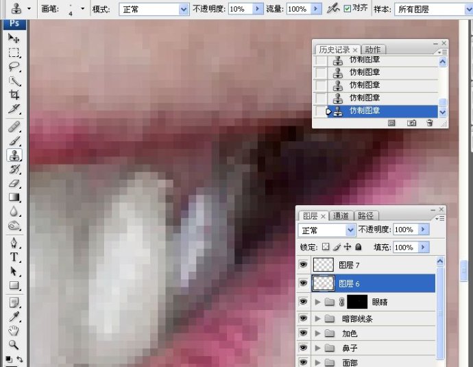Open the History panel flyout menu
Screen dimensions: 473x367
coord(442,52)
